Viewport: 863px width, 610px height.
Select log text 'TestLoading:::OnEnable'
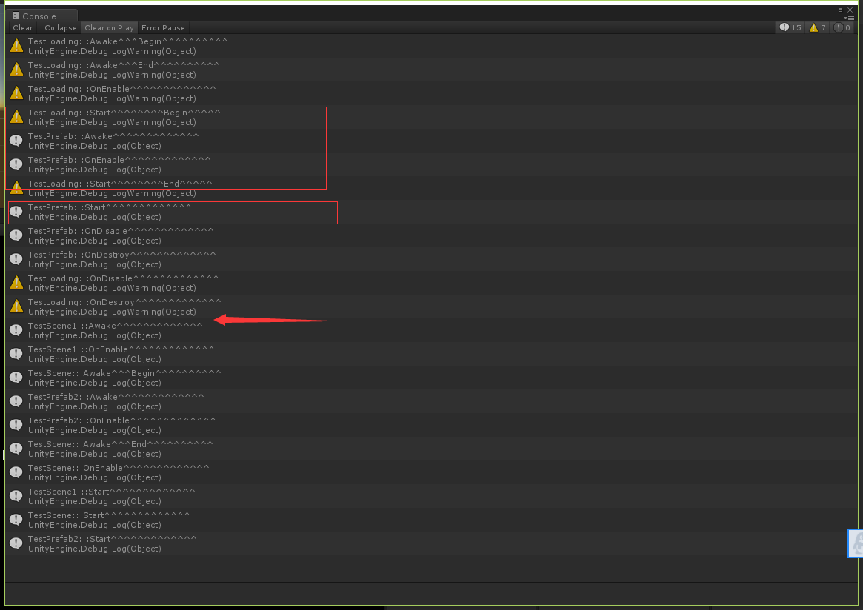tap(79, 89)
